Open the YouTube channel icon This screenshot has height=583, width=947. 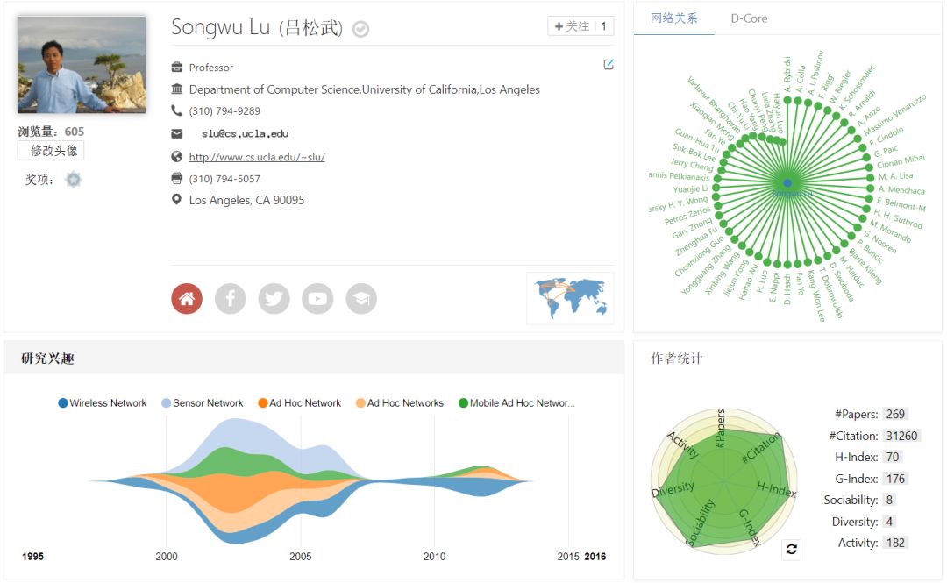coord(317,299)
